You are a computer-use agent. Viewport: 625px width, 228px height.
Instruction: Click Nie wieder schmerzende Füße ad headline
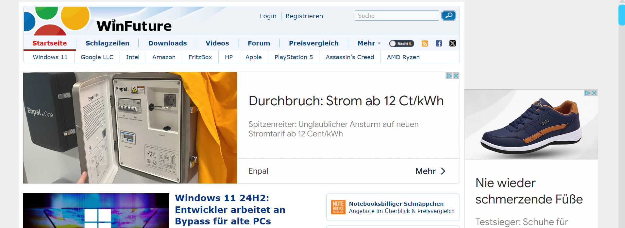coord(529,191)
